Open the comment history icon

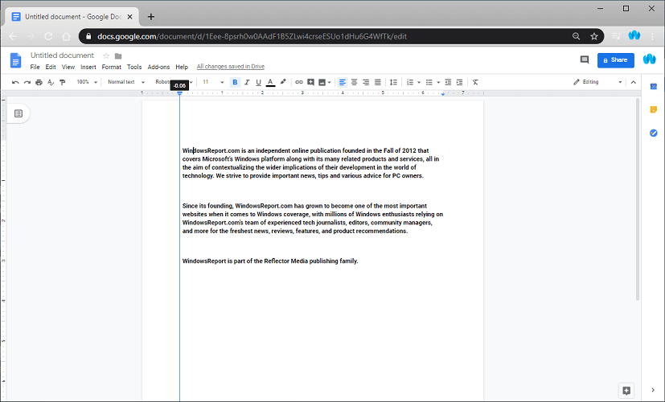(585, 59)
